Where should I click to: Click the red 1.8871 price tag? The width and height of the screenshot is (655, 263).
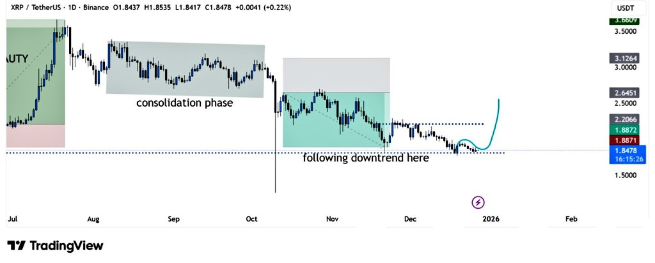tap(624, 139)
